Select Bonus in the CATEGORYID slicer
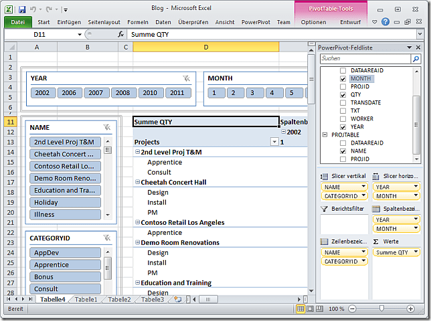 (65, 277)
